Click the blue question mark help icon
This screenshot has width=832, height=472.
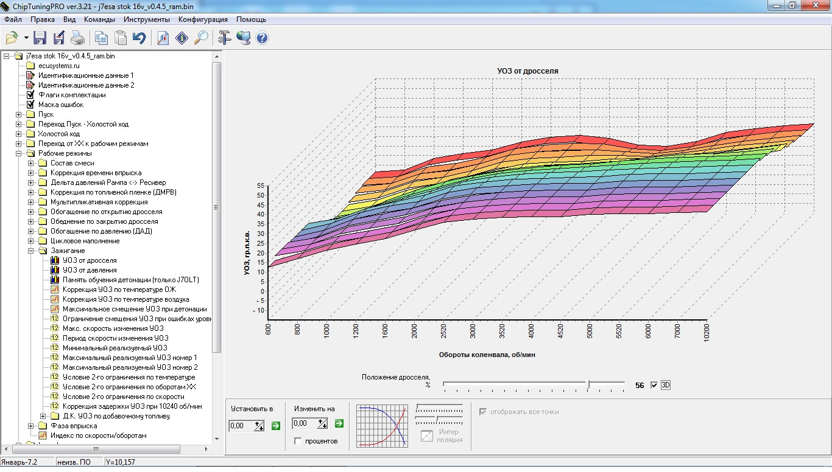click(263, 38)
